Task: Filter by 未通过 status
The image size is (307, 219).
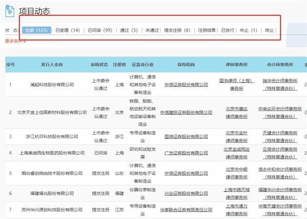Action: coord(152,30)
